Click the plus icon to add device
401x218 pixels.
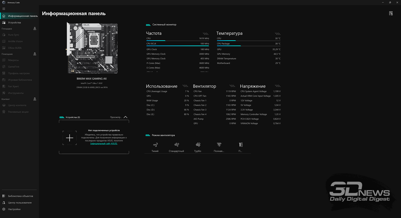[69, 138]
